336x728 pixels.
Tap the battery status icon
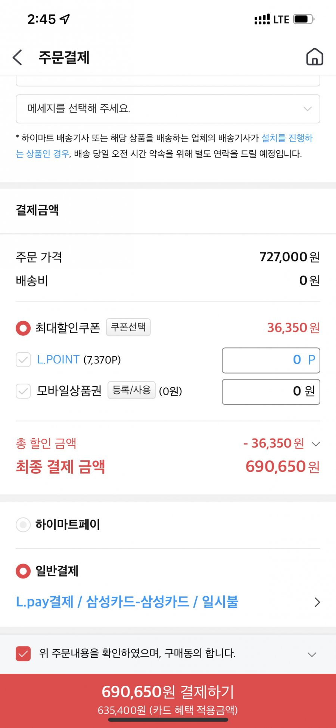click(x=304, y=19)
